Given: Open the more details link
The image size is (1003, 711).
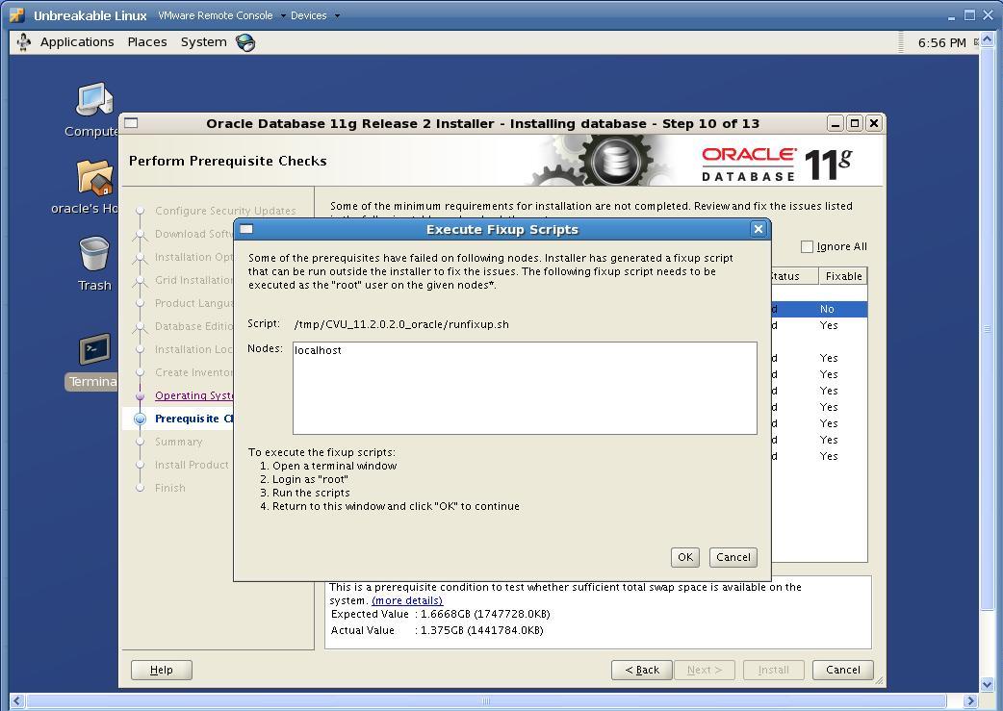Looking at the screenshot, I should [407, 600].
